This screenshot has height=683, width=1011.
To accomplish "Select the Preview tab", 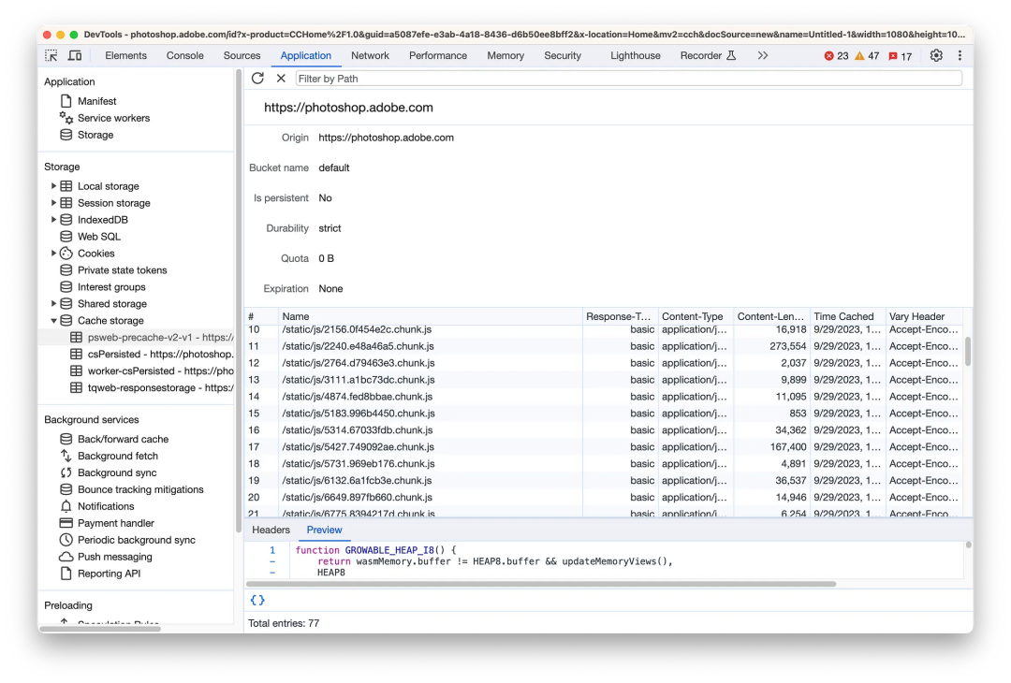I will [324, 530].
